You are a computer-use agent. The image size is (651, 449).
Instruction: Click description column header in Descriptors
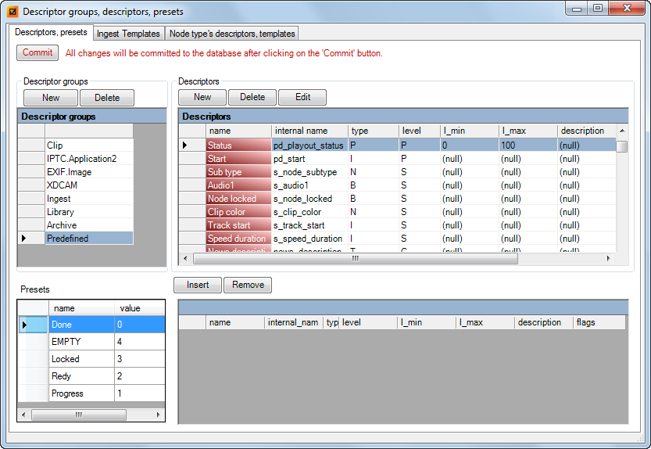point(586,131)
